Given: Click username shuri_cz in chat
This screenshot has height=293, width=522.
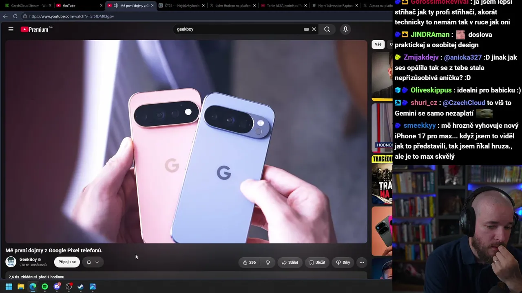Looking at the screenshot, I should click(x=424, y=103).
